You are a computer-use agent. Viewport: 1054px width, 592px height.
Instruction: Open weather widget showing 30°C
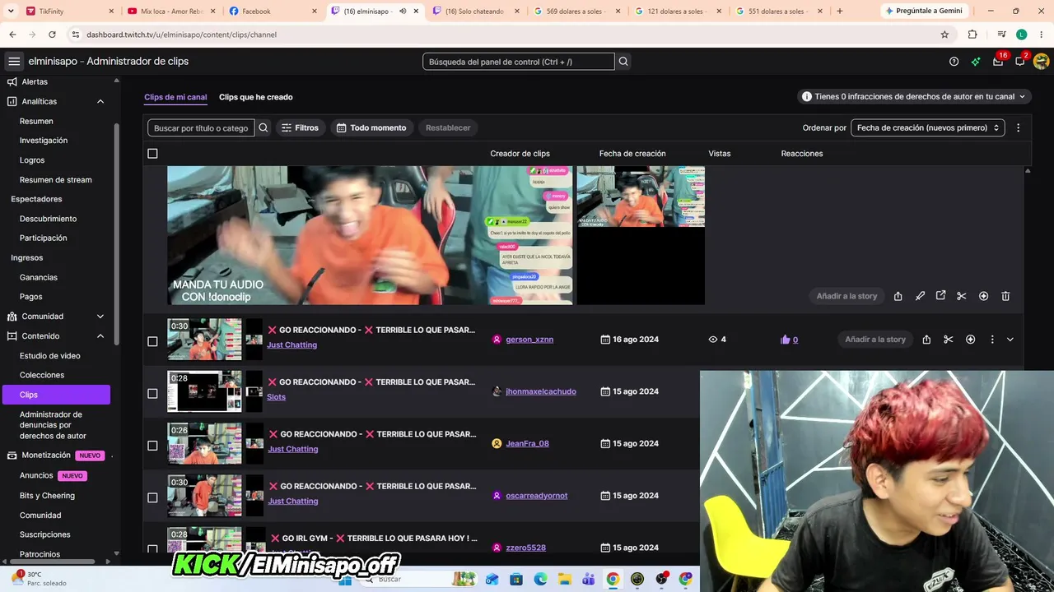coord(40,578)
